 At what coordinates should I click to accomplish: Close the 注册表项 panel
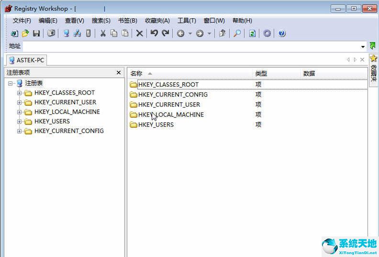point(119,73)
